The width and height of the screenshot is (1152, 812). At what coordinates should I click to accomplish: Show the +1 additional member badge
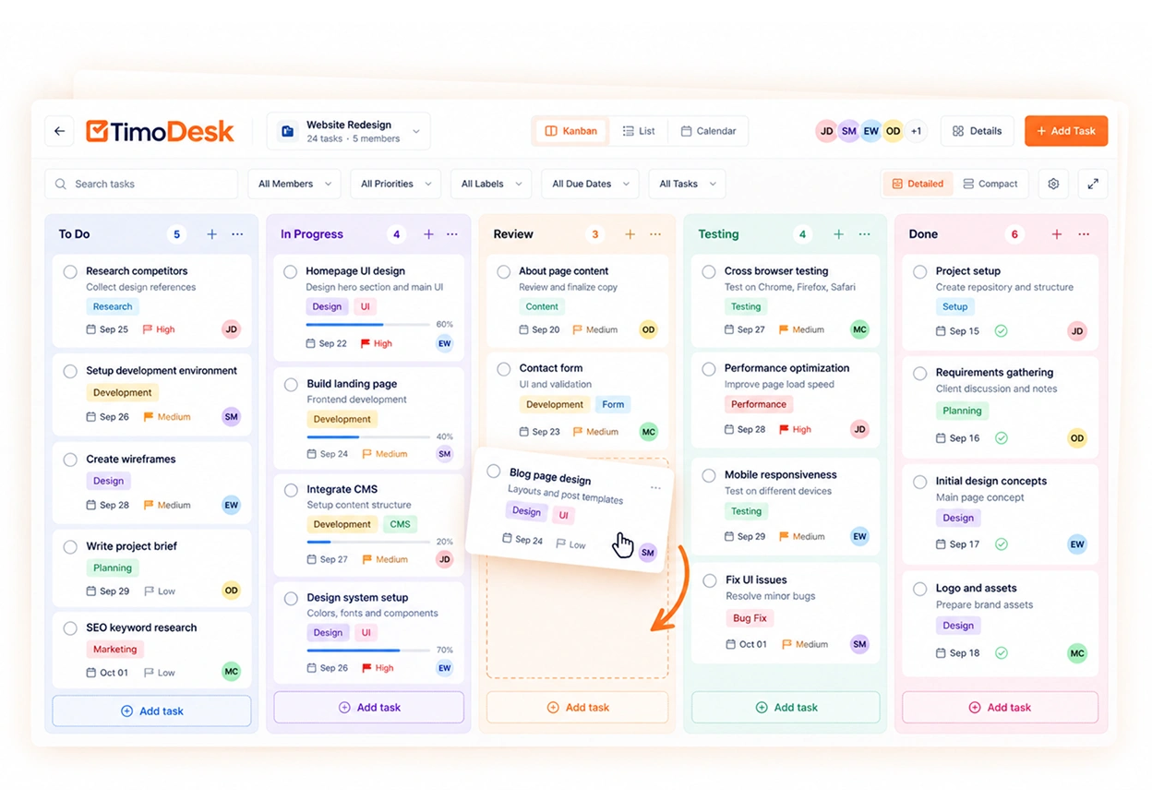point(916,131)
